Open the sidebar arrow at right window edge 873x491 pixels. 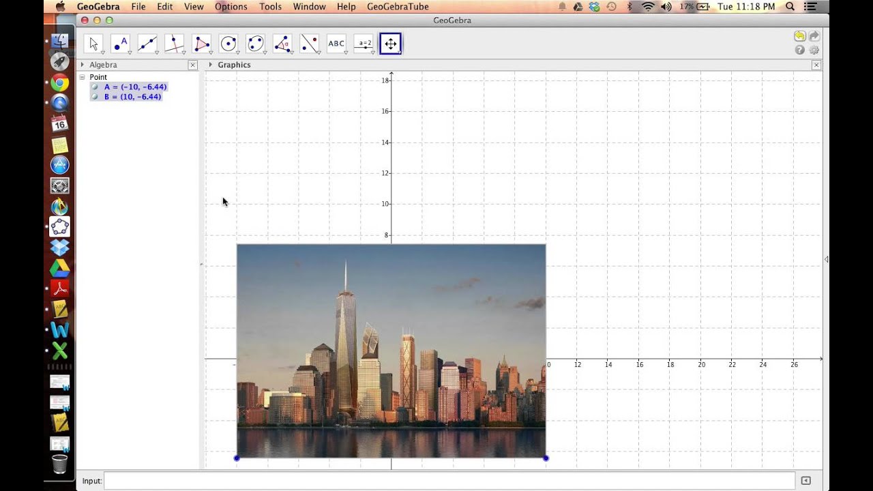pos(826,259)
